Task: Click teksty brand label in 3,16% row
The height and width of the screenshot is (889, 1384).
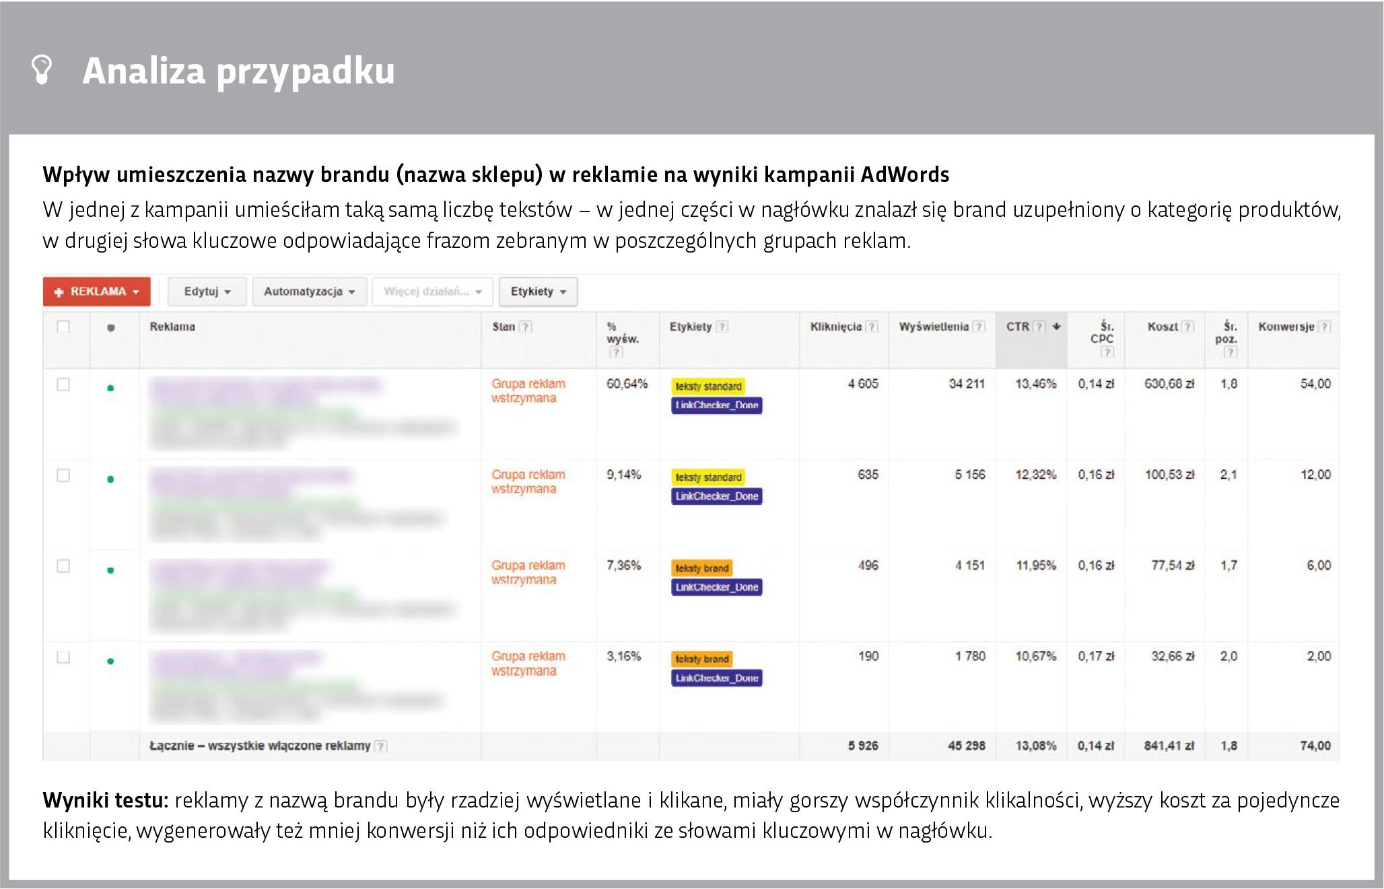Action: coord(702,659)
